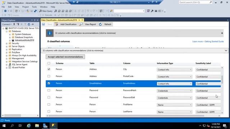Viewport: 230px width, 129px height.
Task: Open the Edit menu
Action: 10,7
